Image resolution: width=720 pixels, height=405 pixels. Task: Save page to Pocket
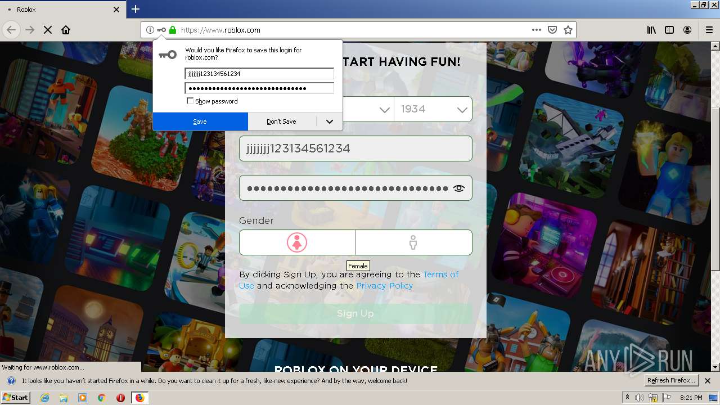click(552, 30)
